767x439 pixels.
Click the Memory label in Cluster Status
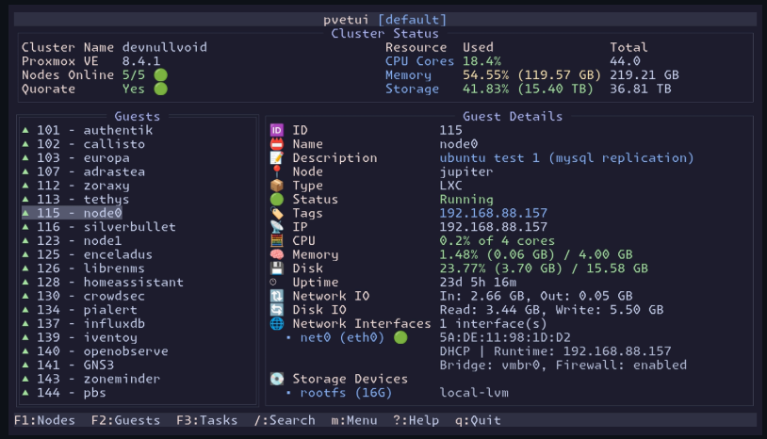point(408,74)
